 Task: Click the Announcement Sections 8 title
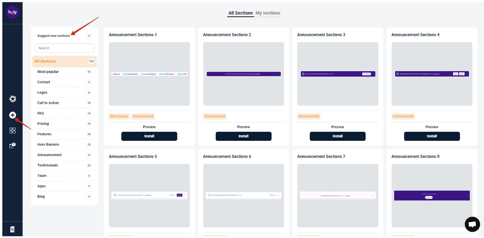pos(415,156)
